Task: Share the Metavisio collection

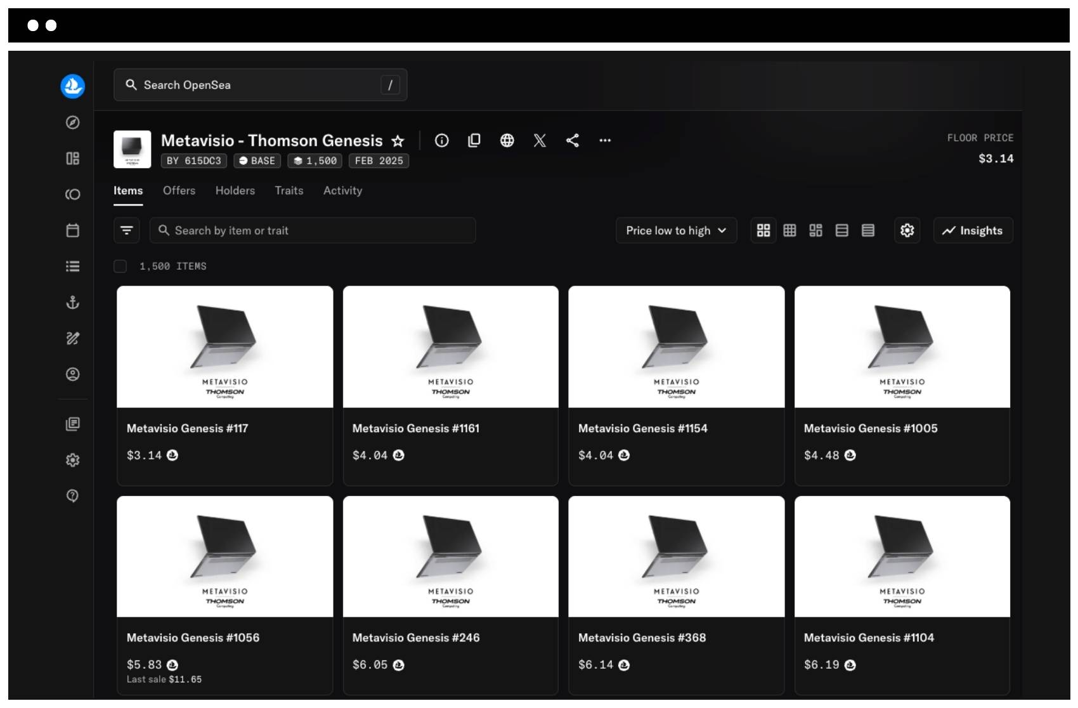Action: 573,141
